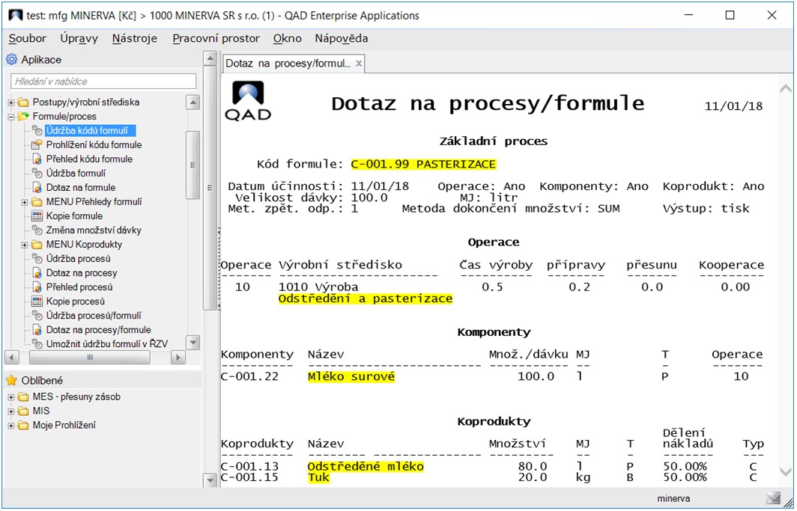Expand the MIS favorites folder
The height and width of the screenshot is (511, 797).
(11, 411)
